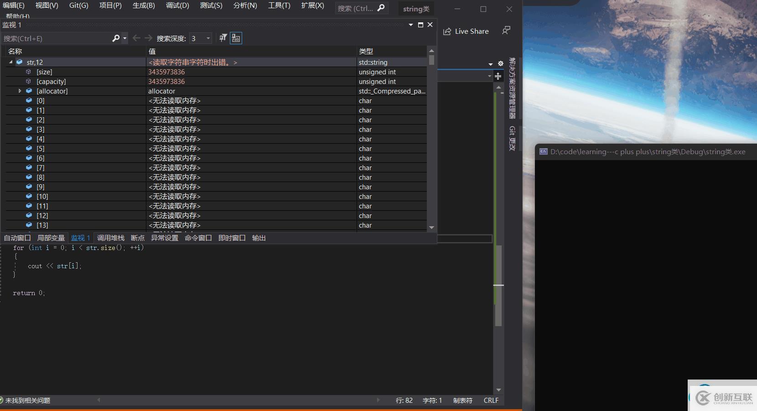
Task: Open the 调试(D) menu
Action: [177, 5]
